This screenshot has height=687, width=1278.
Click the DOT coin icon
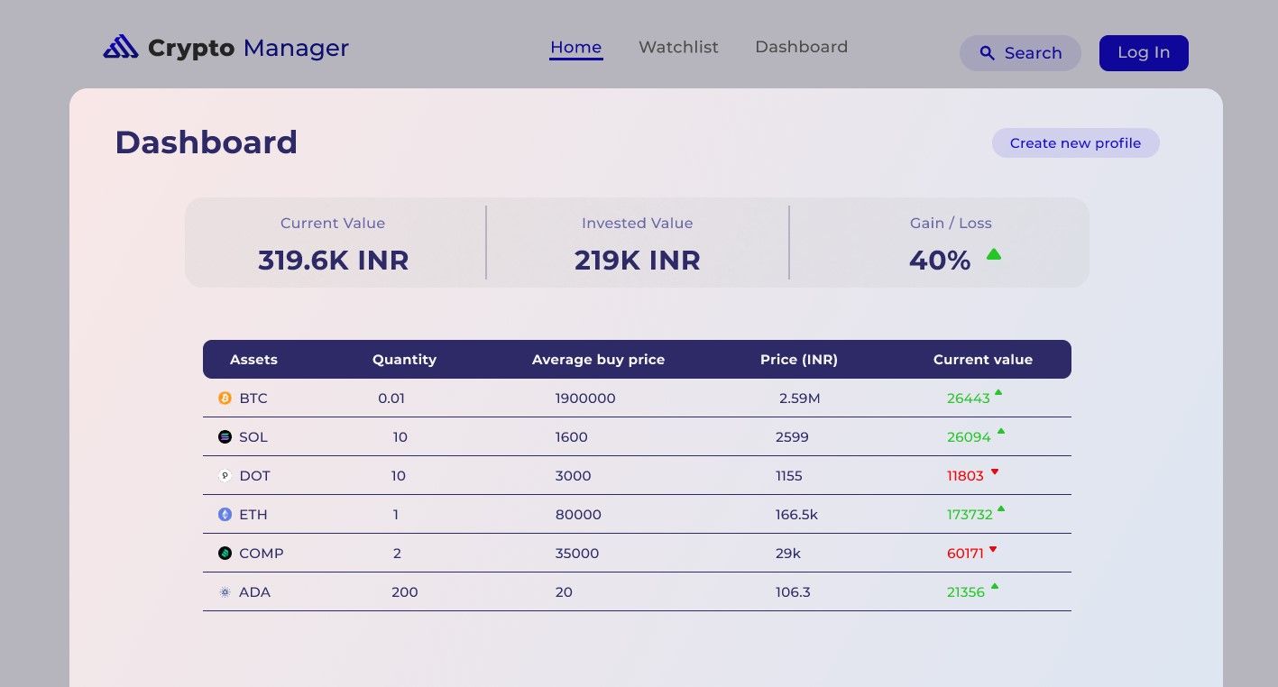[x=225, y=475]
